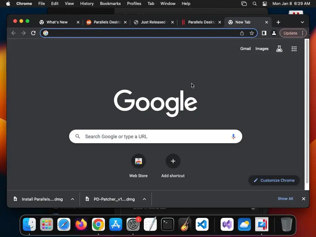Open the Profiles menu
The width and height of the screenshot is (316, 237).
[134, 4]
